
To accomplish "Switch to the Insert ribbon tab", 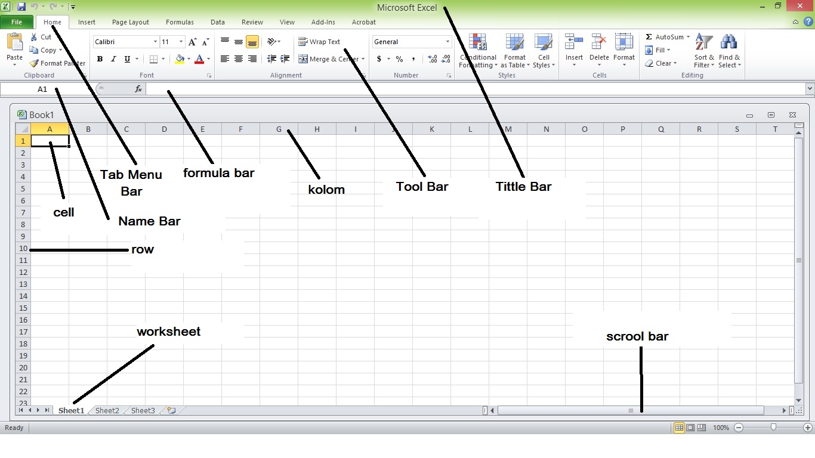I will coord(87,22).
